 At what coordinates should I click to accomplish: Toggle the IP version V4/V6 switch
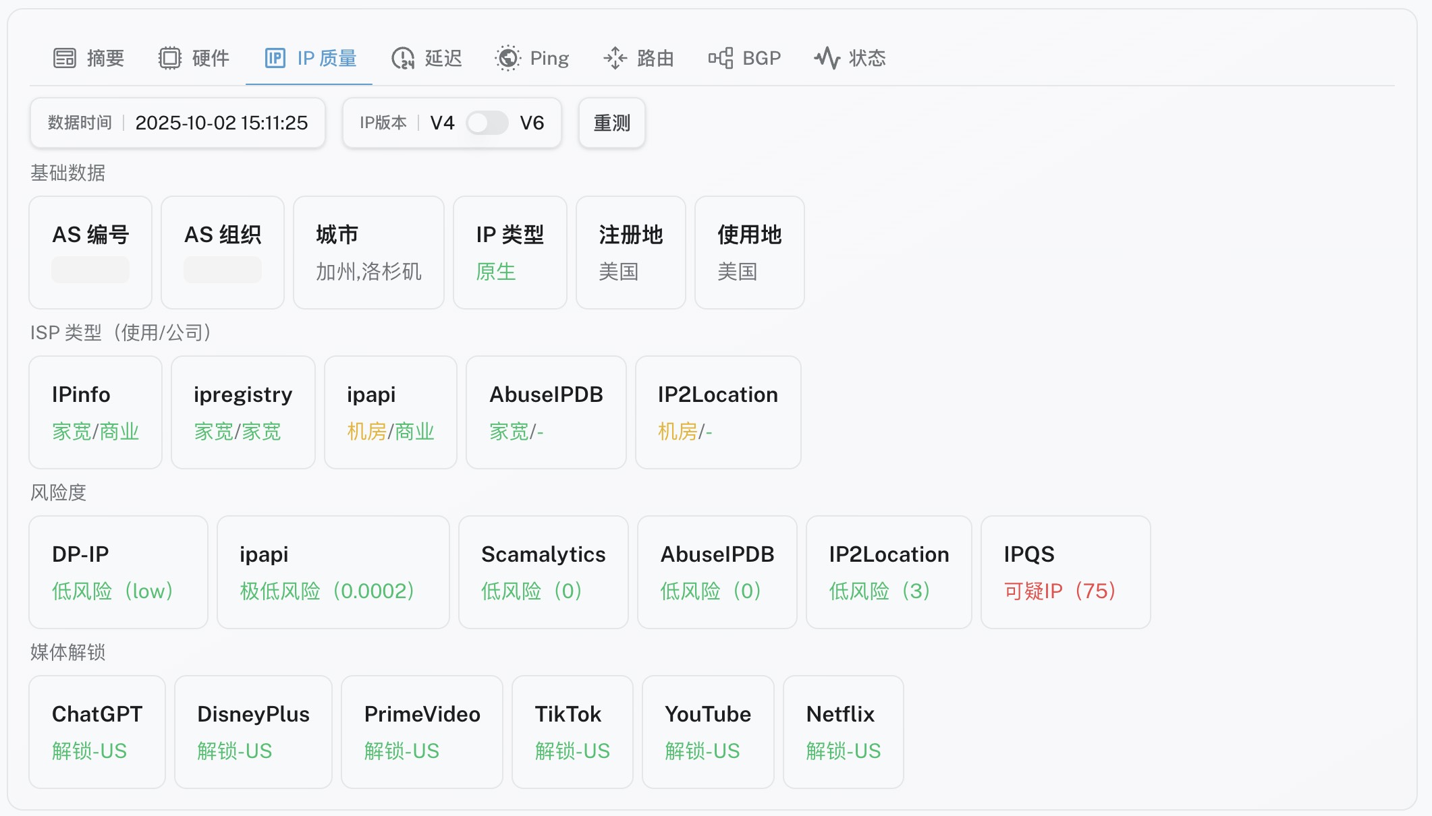(487, 123)
